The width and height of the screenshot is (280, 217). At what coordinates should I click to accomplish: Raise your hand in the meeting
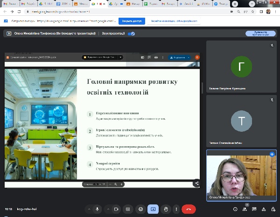pos(165,210)
